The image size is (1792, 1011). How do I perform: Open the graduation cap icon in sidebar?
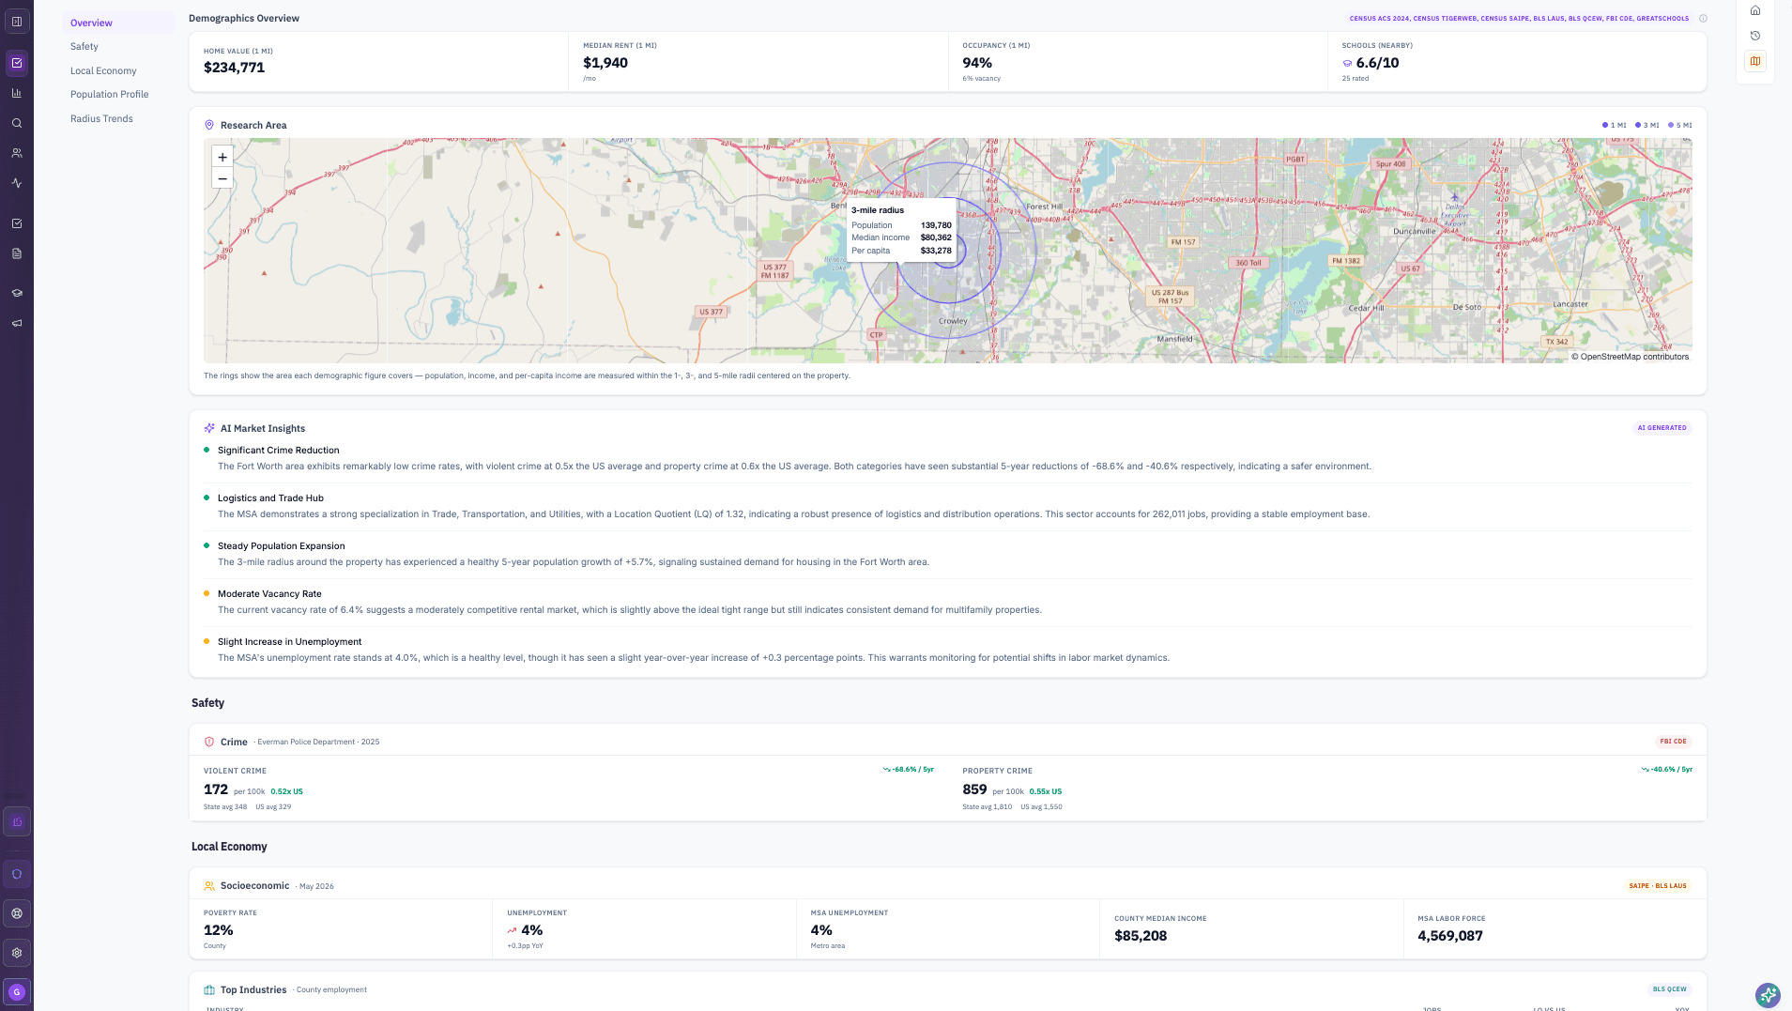(x=17, y=293)
